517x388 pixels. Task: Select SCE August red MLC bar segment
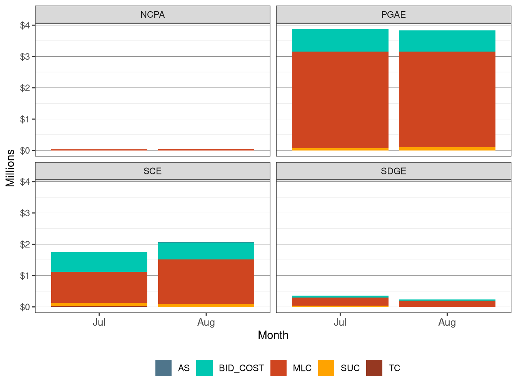coord(206,282)
